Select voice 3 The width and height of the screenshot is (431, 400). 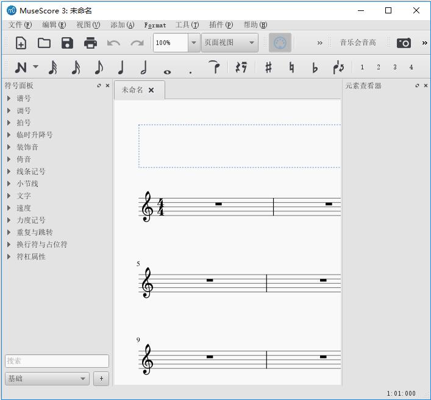tap(394, 67)
